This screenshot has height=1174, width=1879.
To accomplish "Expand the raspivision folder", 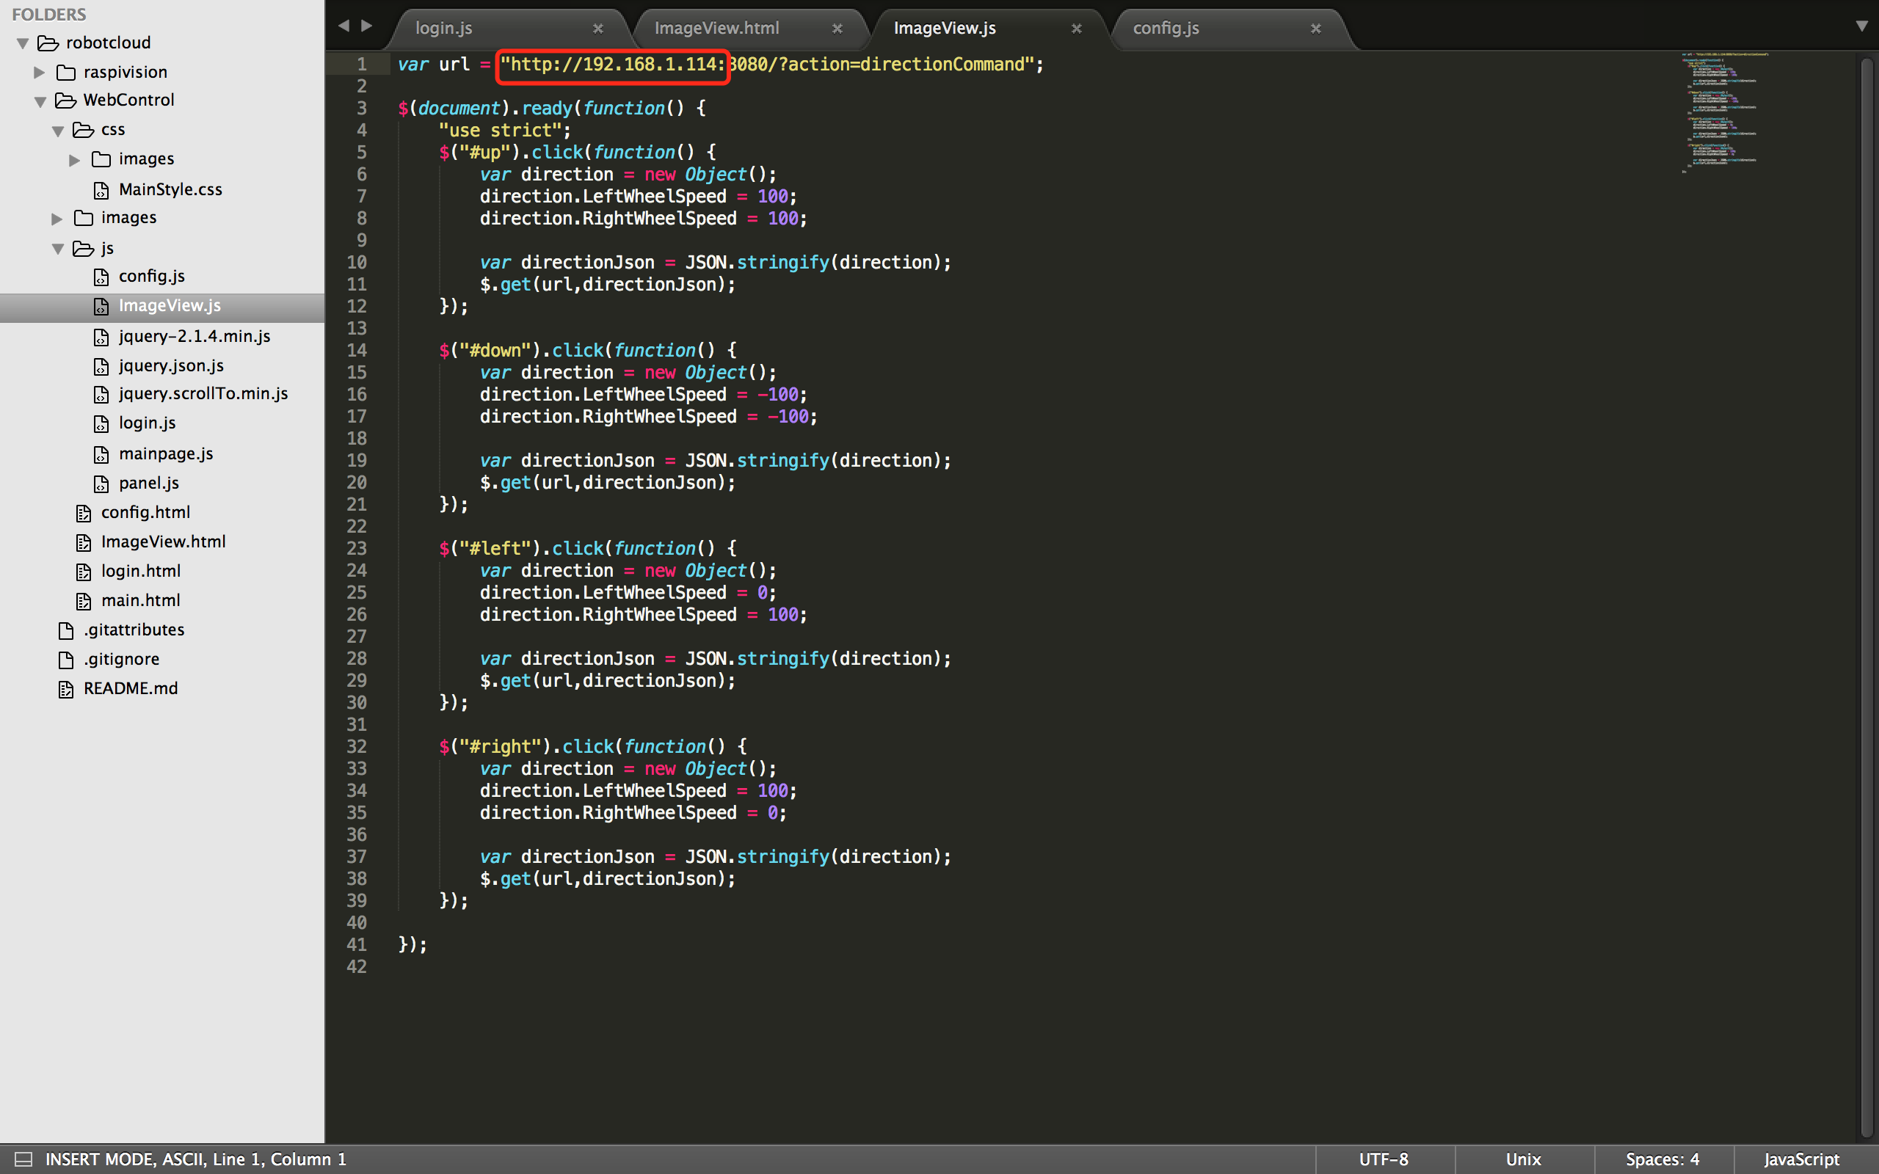I will (39, 72).
